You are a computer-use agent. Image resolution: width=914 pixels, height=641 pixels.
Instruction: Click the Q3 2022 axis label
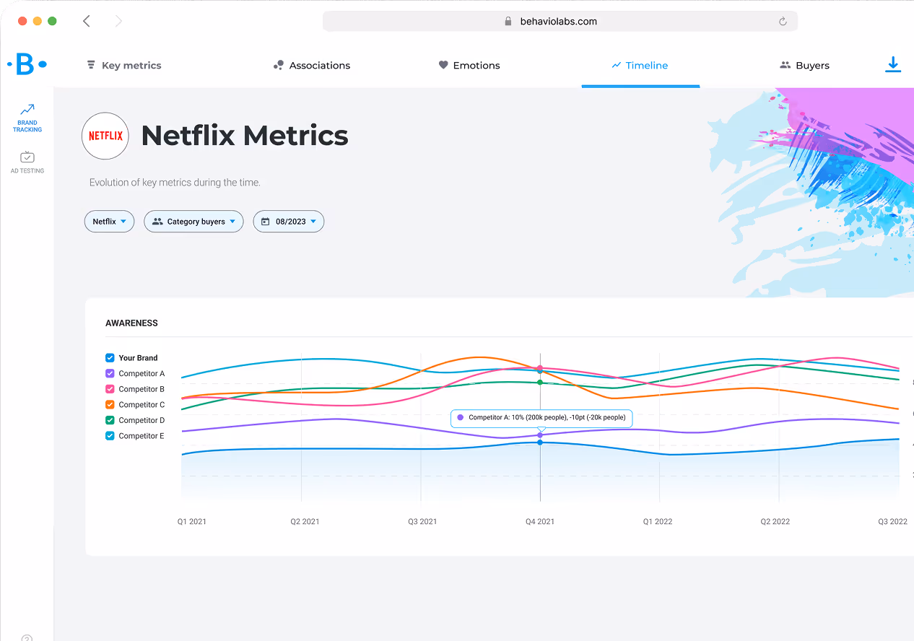click(x=892, y=521)
